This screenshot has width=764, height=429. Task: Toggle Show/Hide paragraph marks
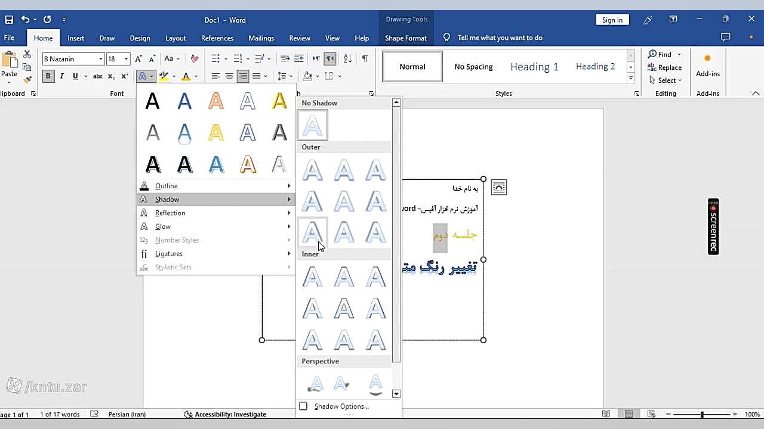coord(365,58)
